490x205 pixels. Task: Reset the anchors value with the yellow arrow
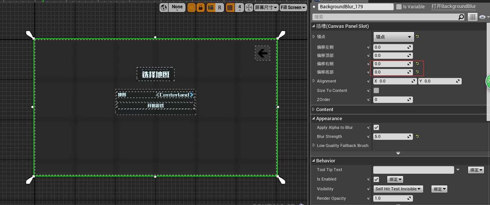pos(417,37)
